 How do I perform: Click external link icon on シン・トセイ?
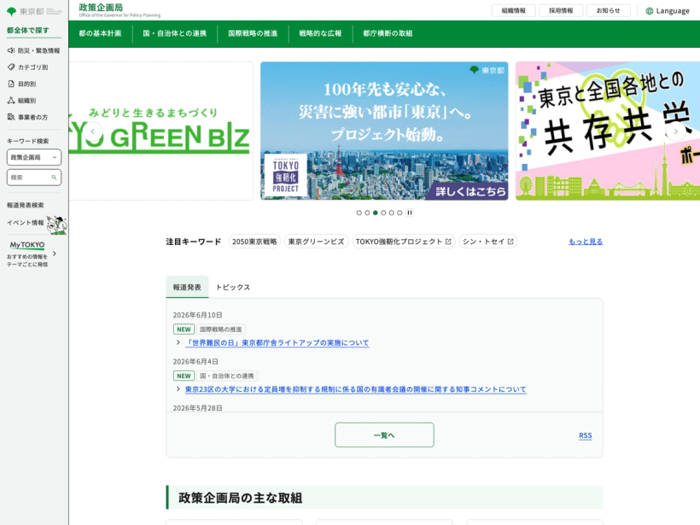[x=510, y=242]
